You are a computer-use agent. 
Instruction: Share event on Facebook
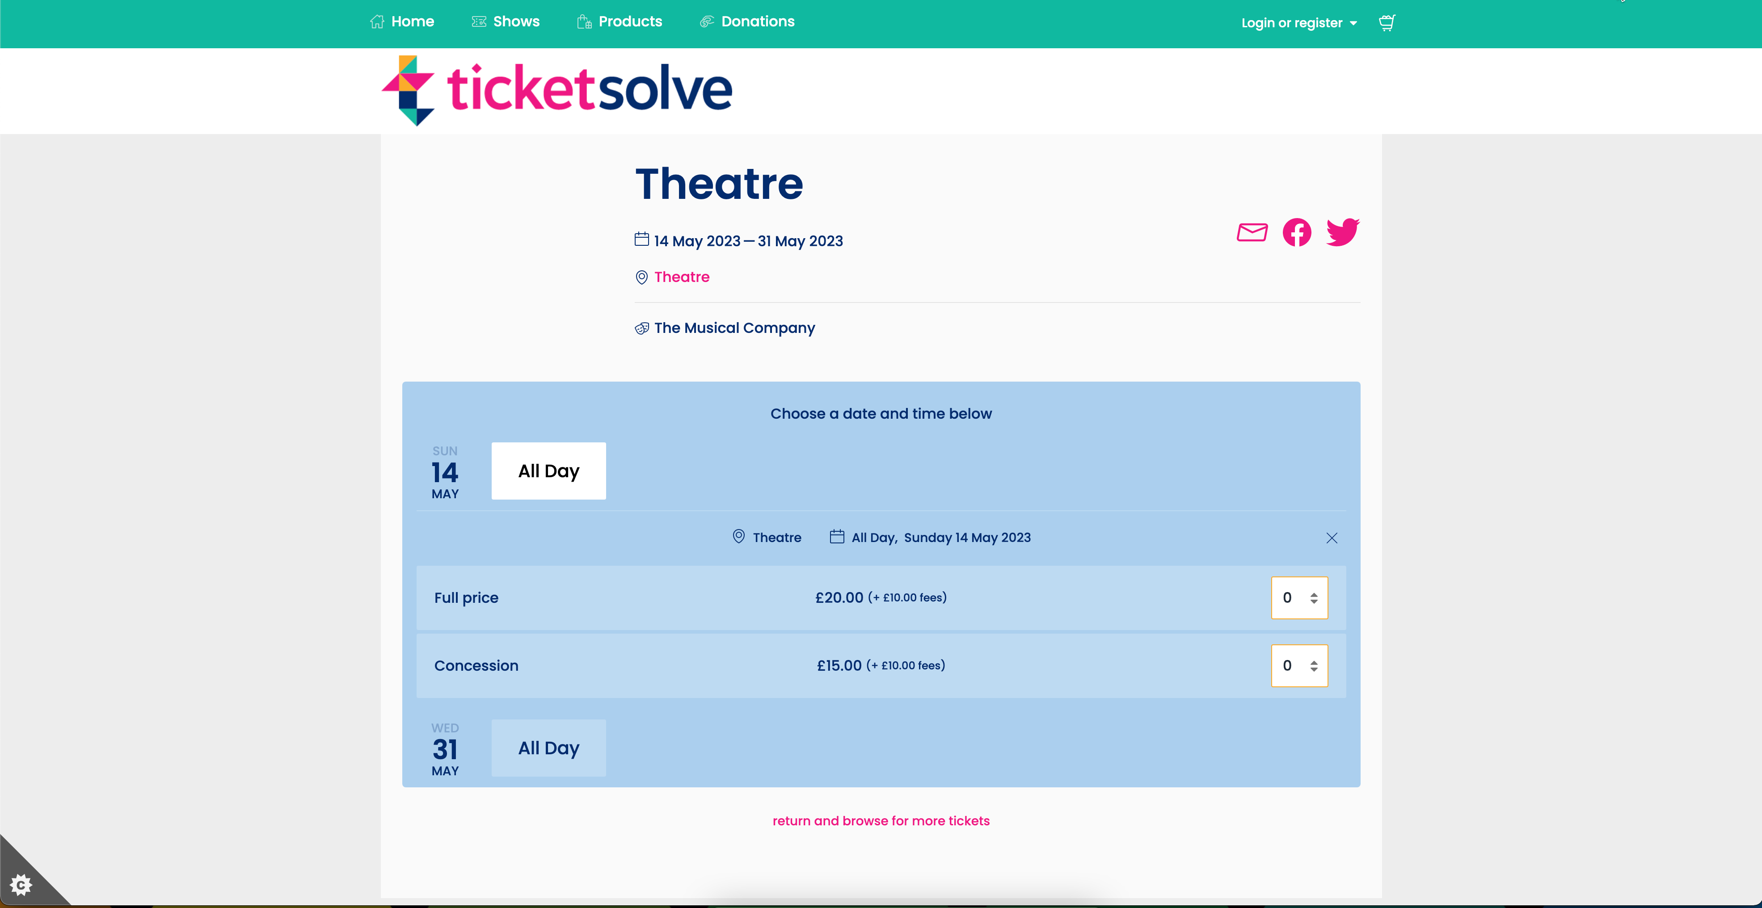(1296, 232)
